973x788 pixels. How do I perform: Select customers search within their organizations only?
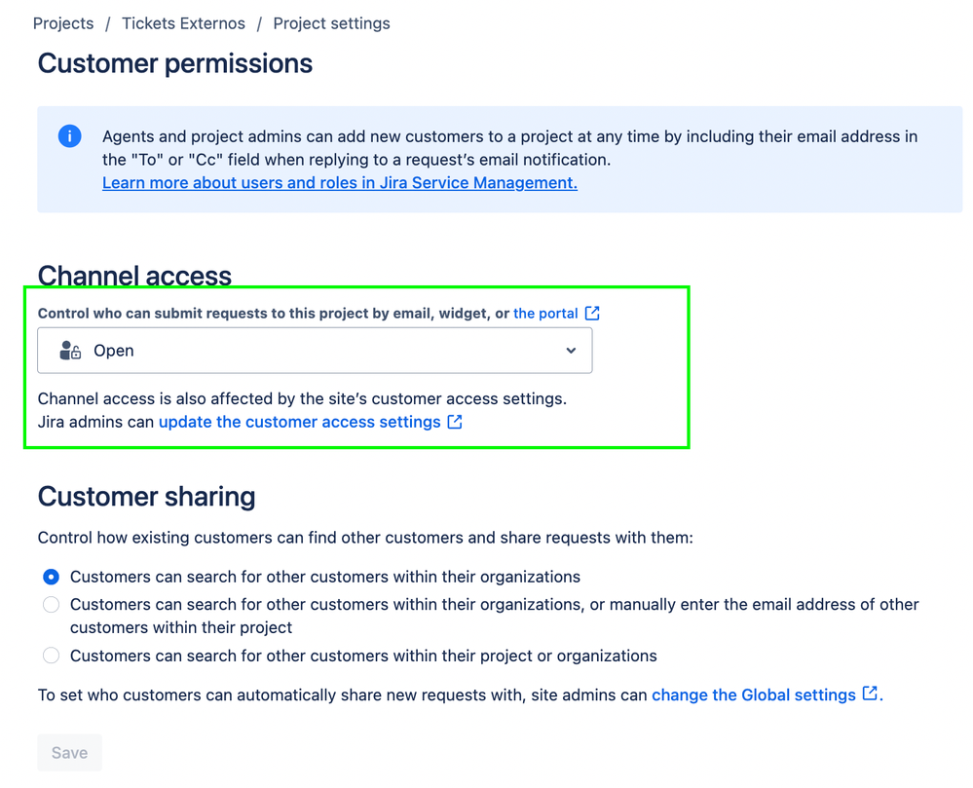pyautogui.click(x=51, y=577)
